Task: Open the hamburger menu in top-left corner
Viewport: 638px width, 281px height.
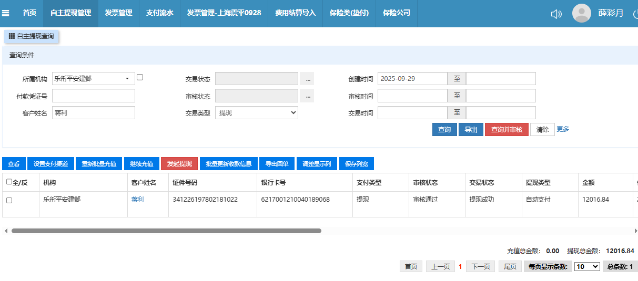Action: pos(6,13)
